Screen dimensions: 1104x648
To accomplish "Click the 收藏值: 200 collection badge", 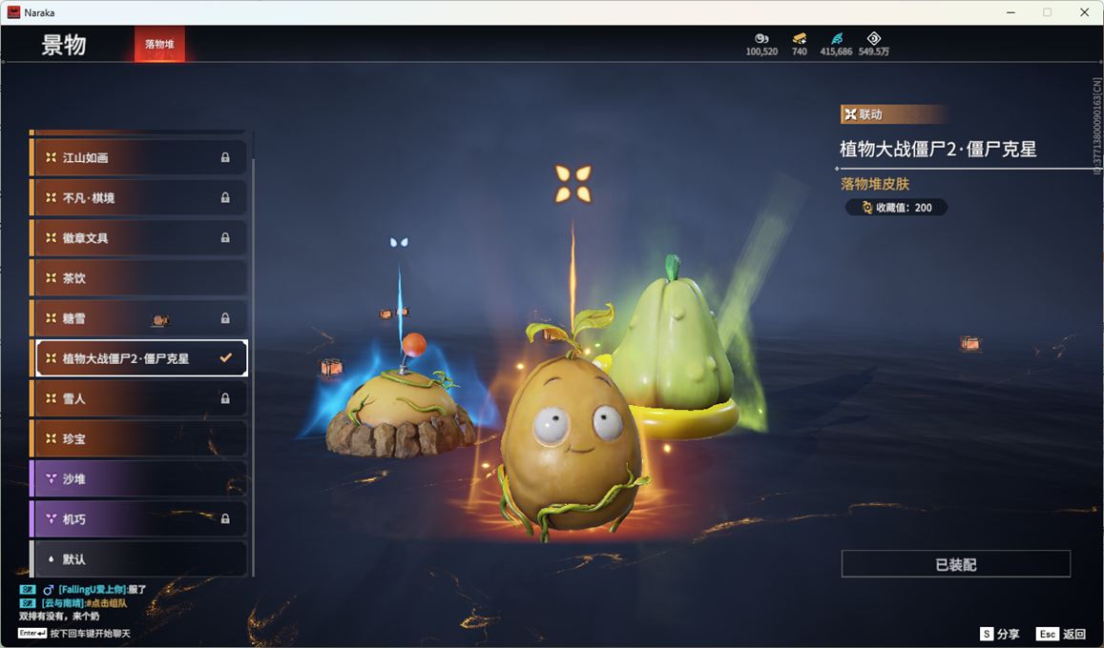I will click(x=896, y=208).
